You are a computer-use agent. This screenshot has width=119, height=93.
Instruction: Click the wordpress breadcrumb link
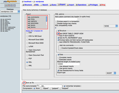(x=40, y=2)
